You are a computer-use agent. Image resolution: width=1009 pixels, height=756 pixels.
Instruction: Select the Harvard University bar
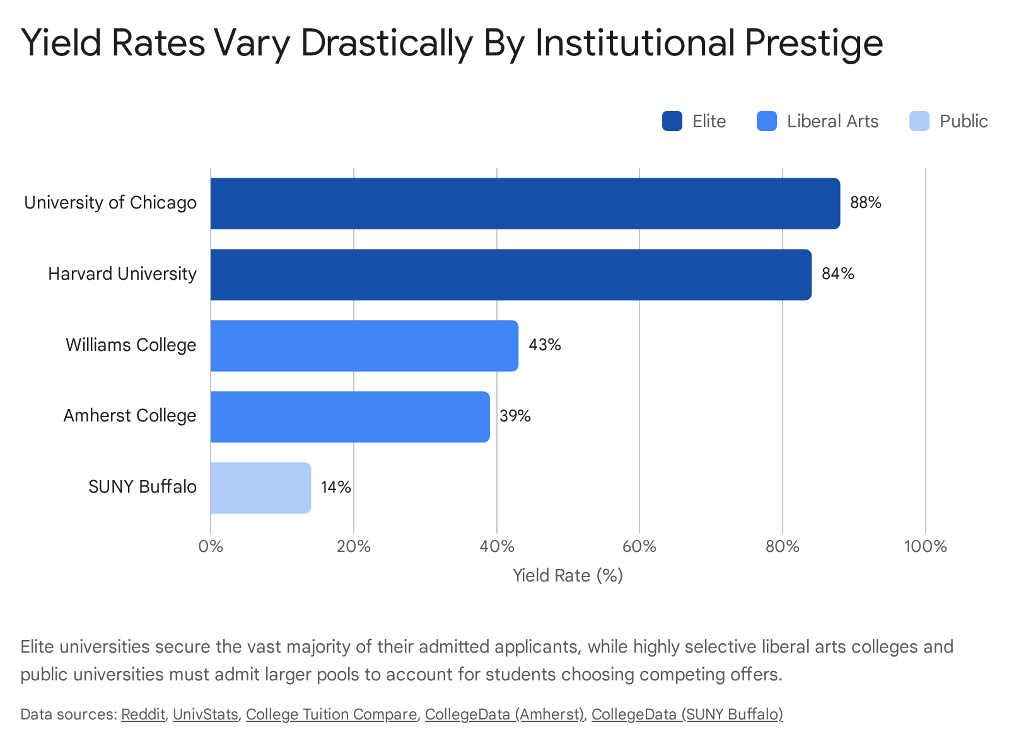511,275
